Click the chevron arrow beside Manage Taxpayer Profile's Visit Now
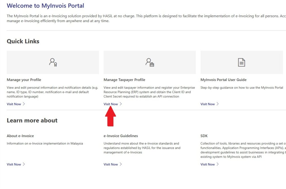Image resolution: width=286 pixels, height=189 pixels. tap(121, 104)
